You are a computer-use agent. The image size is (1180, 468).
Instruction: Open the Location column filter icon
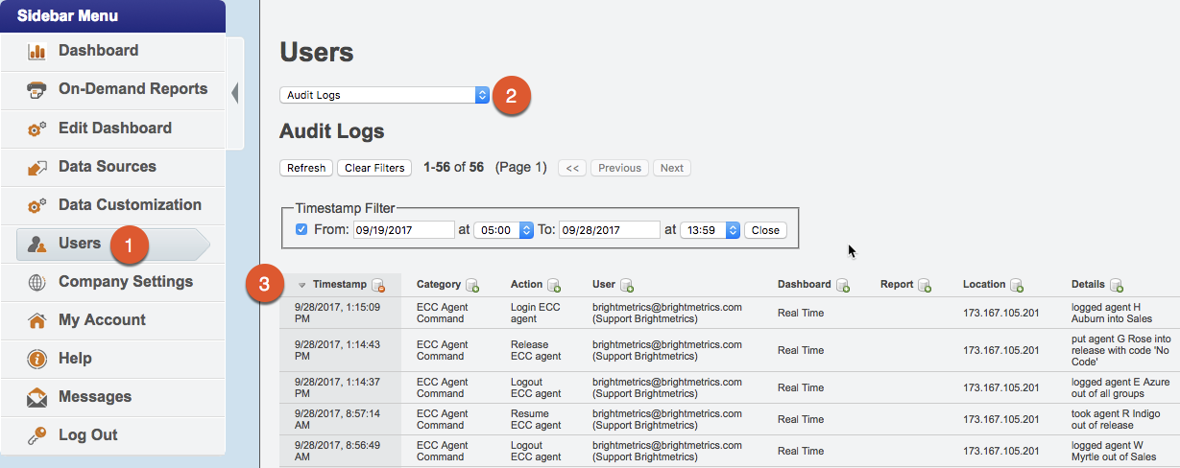point(1017,286)
